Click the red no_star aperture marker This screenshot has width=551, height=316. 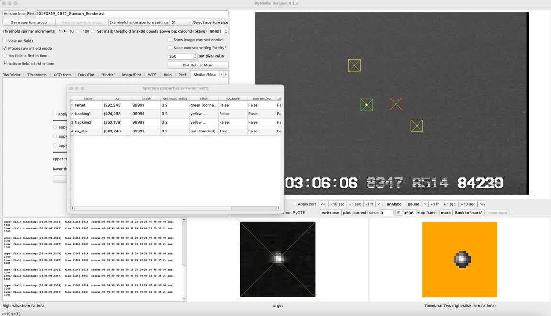click(396, 103)
